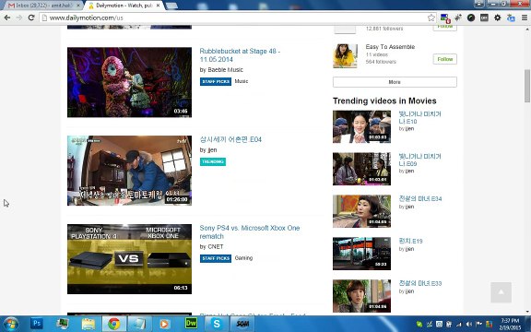The image size is (531, 332).
Task: Open the Korean E04 video title
Action: (230, 139)
